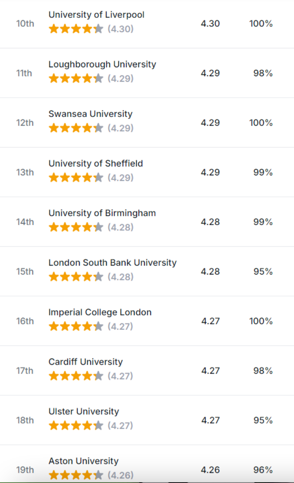Open University of Sheffield entry
Viewport: 294px width, 483px height.
point(95,163)
